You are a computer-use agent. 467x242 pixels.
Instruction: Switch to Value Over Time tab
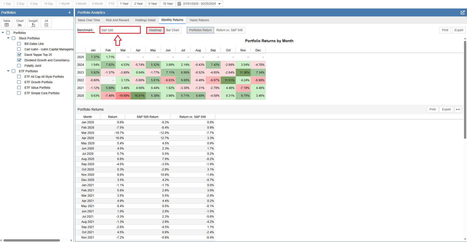(89, 20)
